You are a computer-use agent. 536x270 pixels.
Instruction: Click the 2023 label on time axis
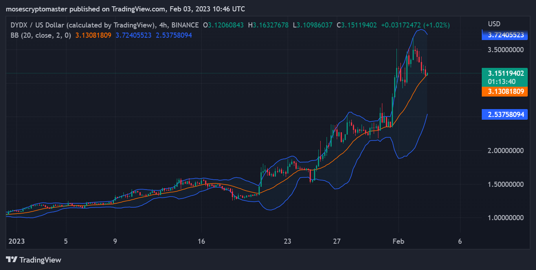(x=17, y=241)
